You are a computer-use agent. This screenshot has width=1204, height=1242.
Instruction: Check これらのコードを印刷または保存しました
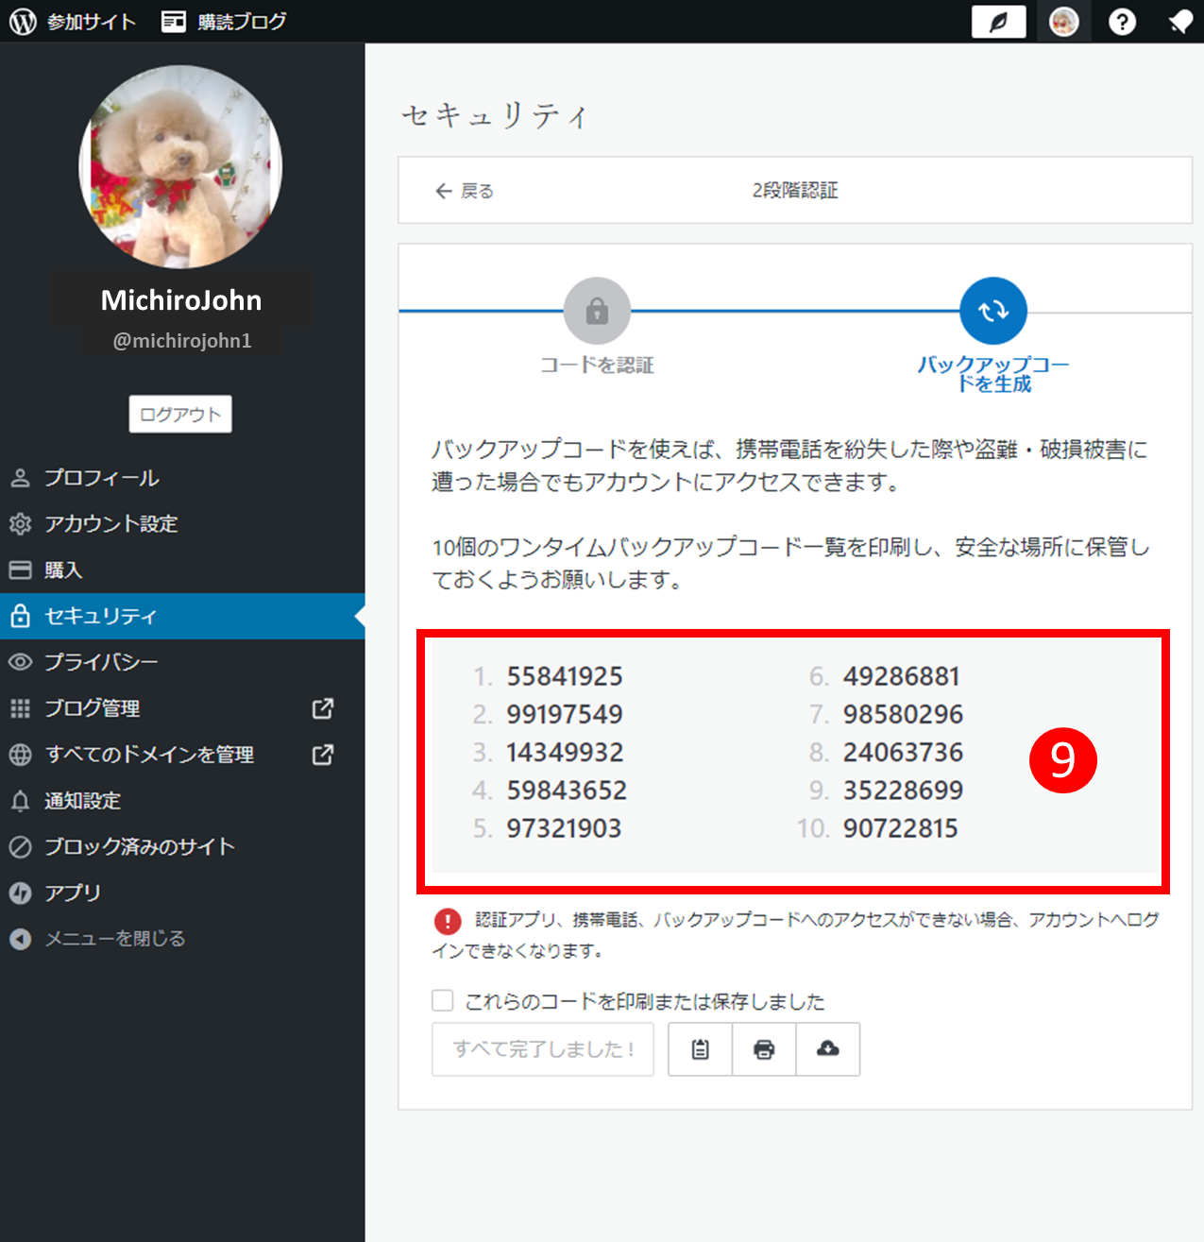[x=442, y=1000]
